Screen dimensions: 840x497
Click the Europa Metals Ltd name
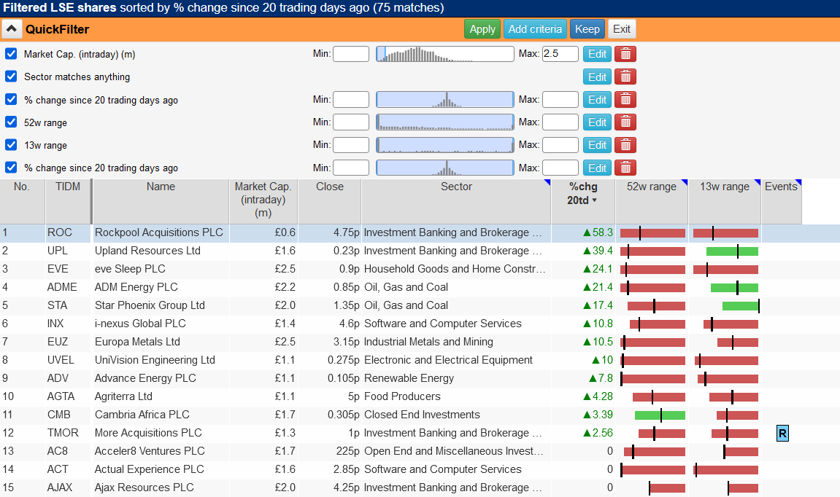(x=137, y=342)
